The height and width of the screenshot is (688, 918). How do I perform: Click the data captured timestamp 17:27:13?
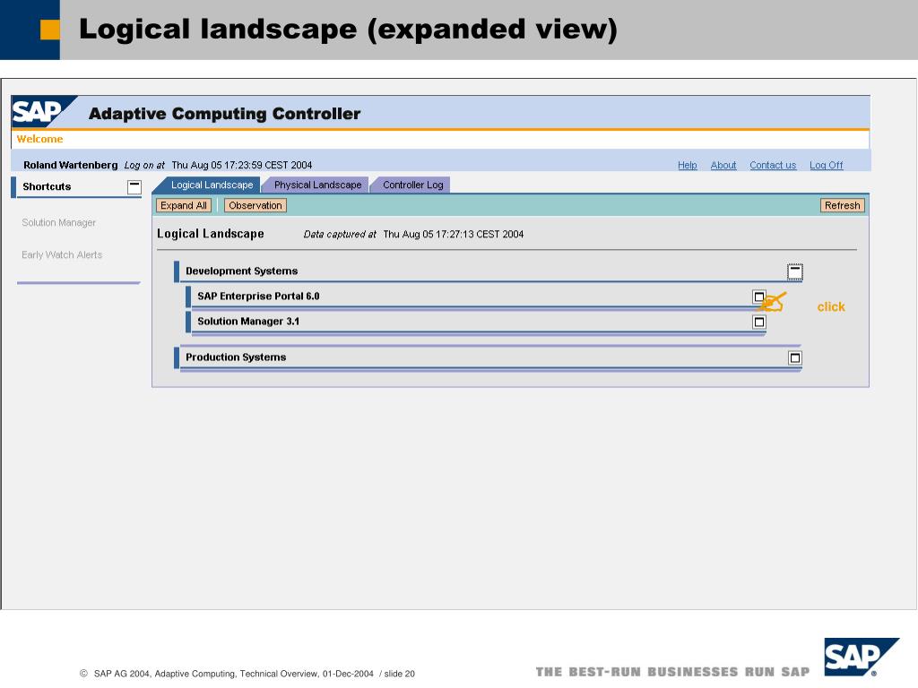[453, 234]
